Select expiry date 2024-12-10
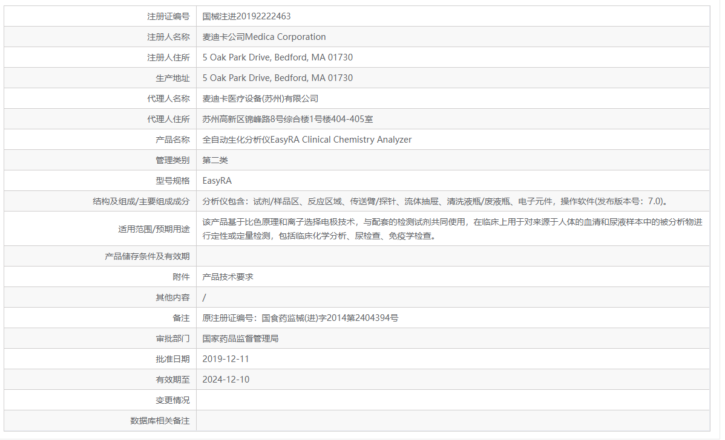The width and height of the screenshot is (725, 440). 226,380
